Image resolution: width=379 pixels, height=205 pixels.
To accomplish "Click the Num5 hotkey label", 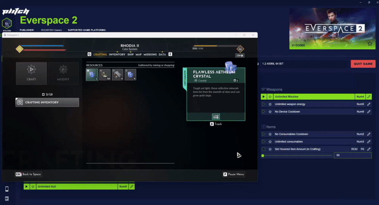I will [360, 104].
